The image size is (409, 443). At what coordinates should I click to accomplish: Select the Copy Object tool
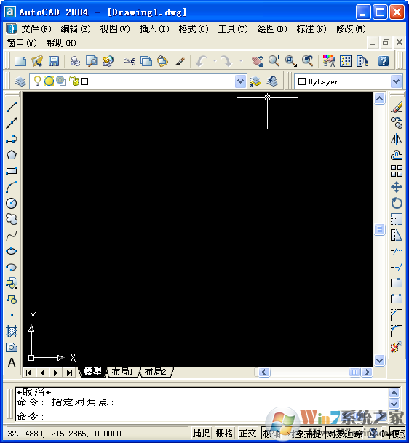(x=397, y=123)
